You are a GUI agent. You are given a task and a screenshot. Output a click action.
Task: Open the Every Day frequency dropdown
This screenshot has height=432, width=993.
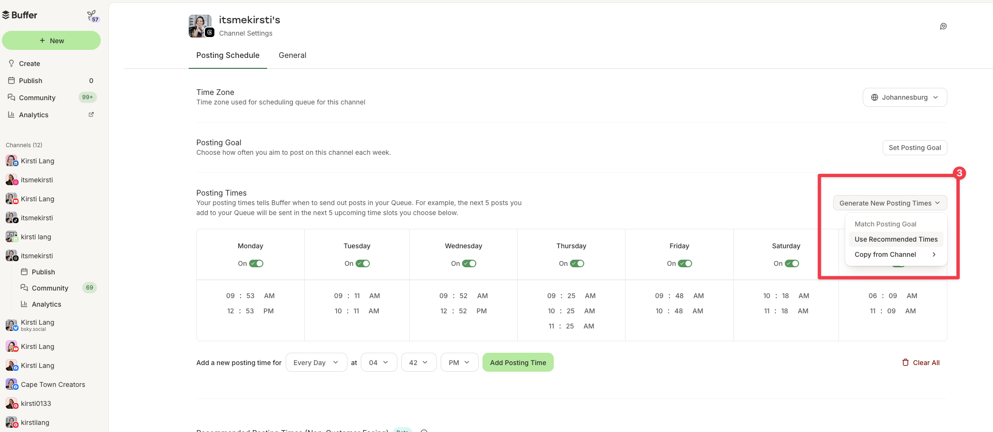[x=316, y=362]
